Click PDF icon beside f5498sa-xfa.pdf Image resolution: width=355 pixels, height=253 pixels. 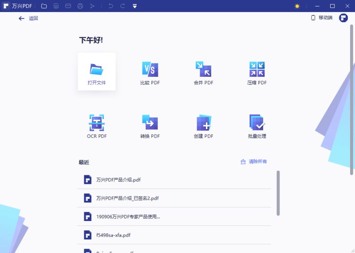point(87,235)
